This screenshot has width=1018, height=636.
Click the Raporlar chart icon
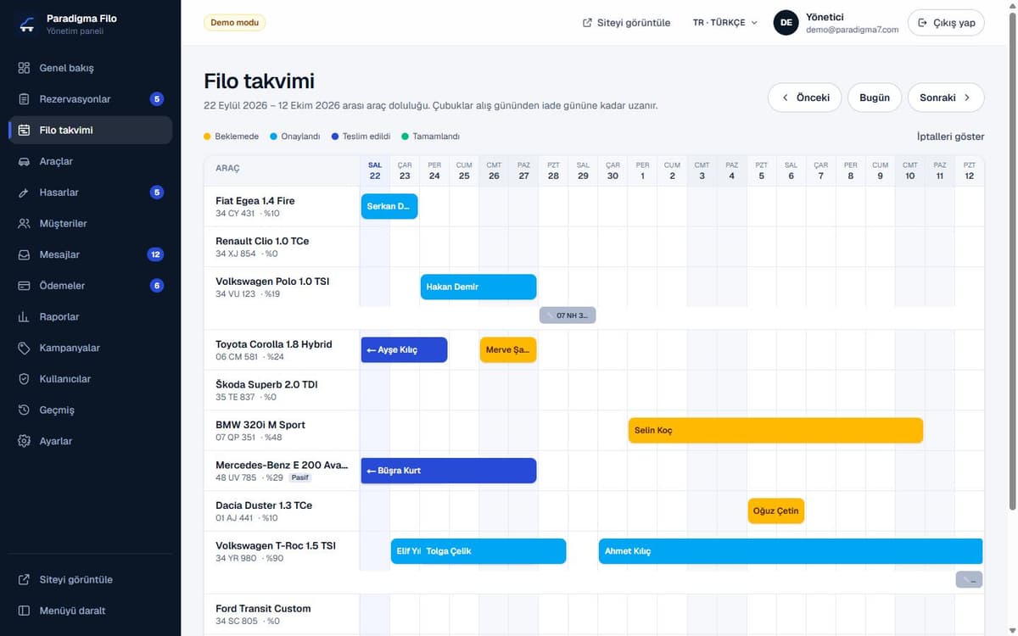[24, 317]
